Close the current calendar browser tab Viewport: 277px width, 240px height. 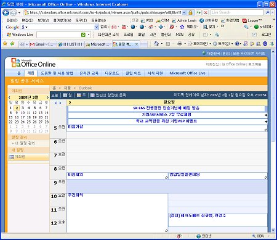[x=137, y=44]
